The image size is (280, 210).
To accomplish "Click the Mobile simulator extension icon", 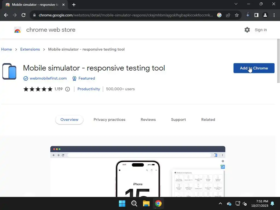I will [x=9, y=71].
